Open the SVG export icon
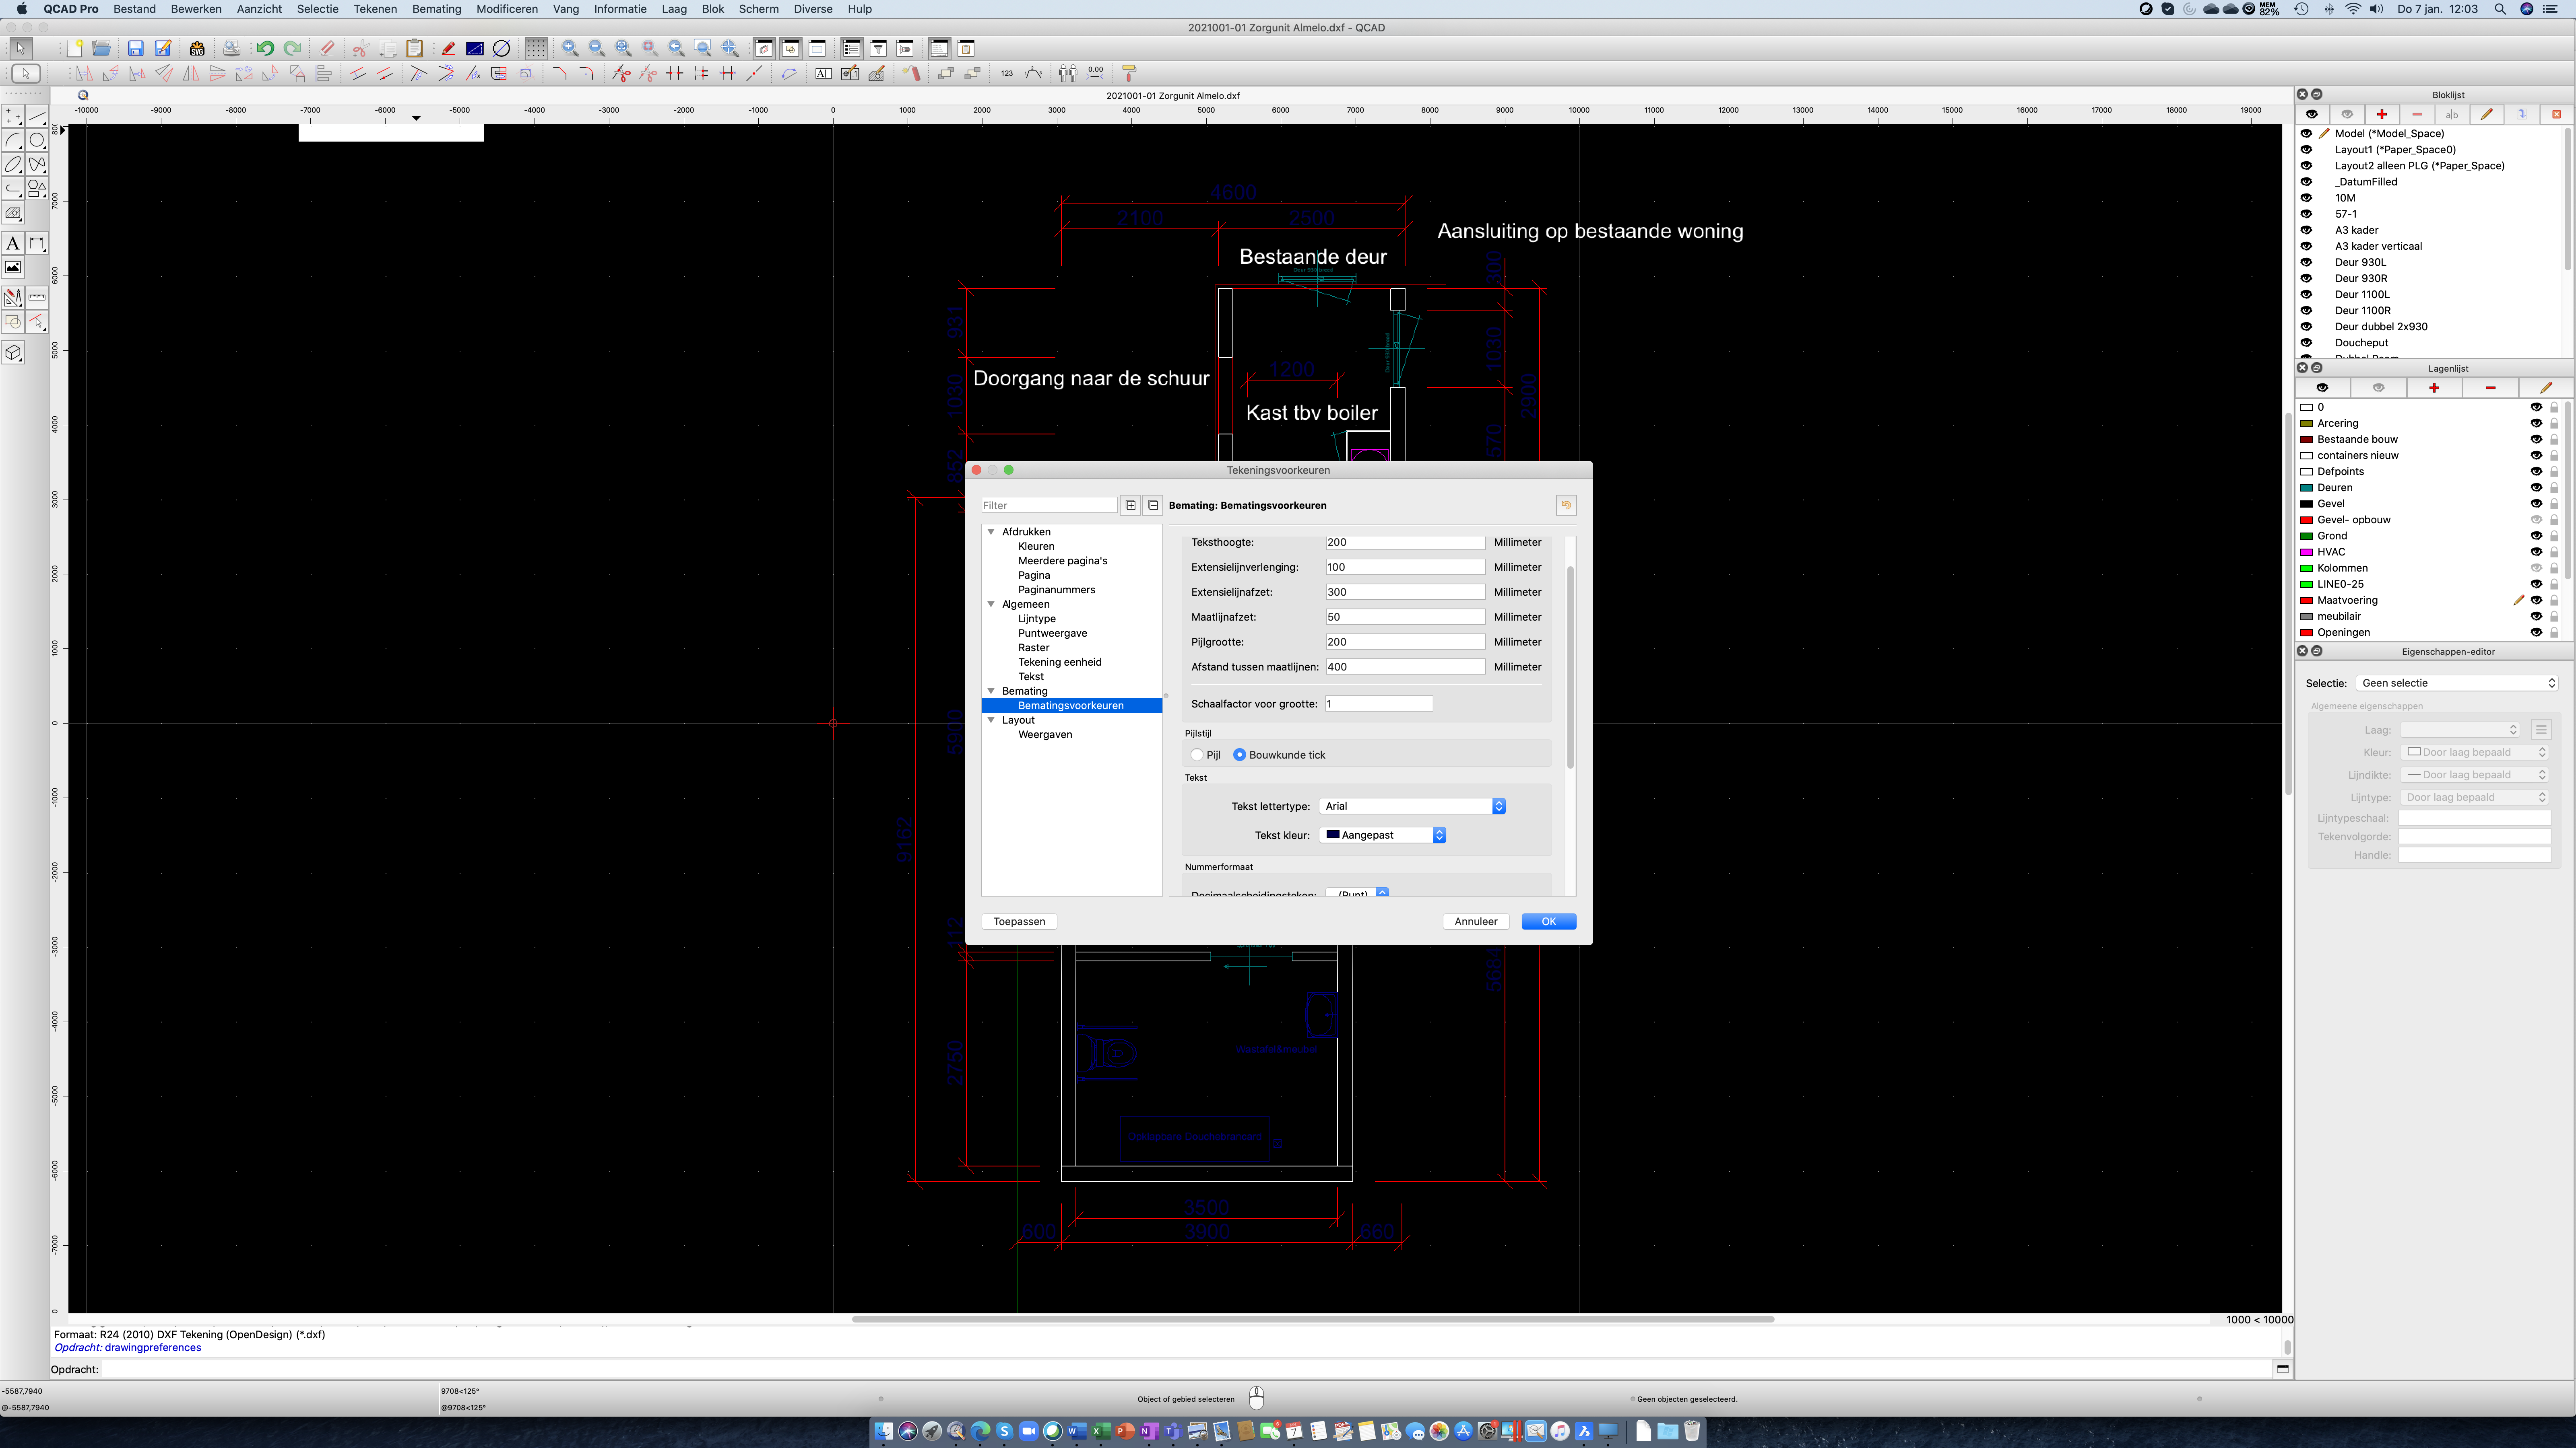This screenshot has width=2576, height=1448. [197, 48]
